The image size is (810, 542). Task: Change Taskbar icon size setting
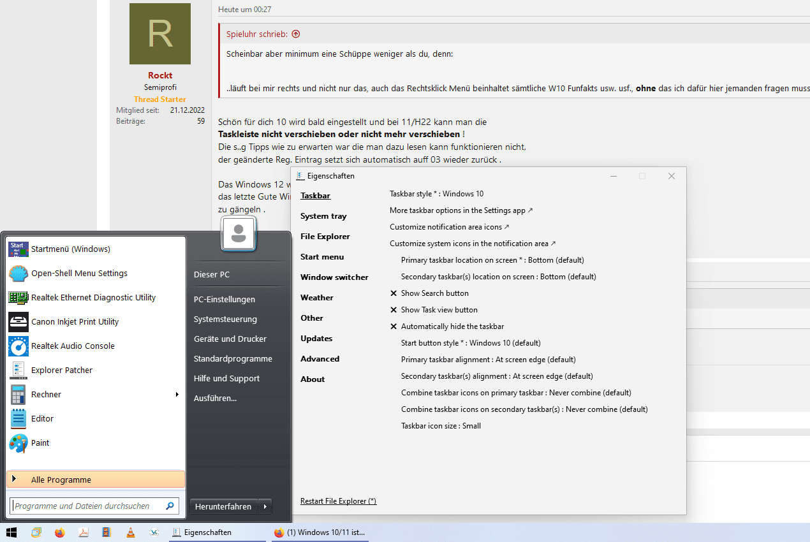click(441, 426)
